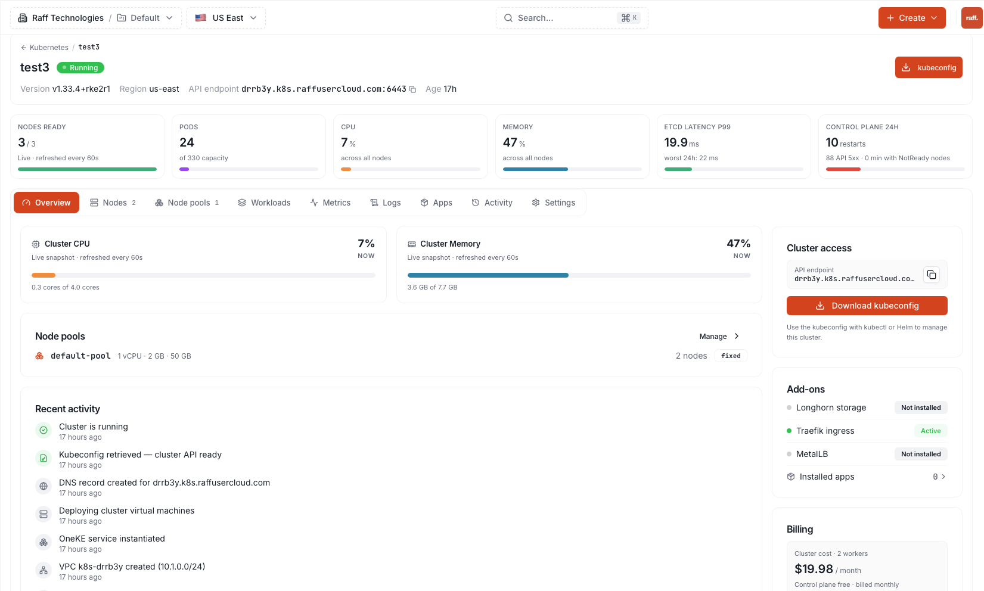Image resolution: width=984 pixels, height=591 pixels.
Task: Open the Create dropdown button
Action: click(912, 18)
